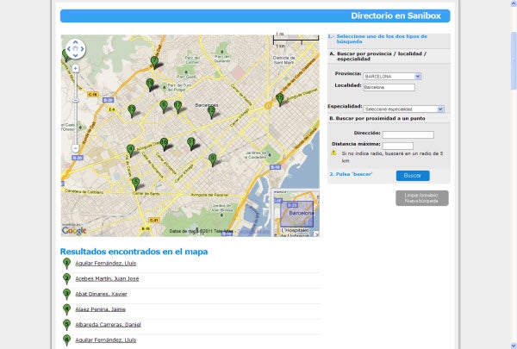The height and width of the screenshot is (349, 517).
Task: Pan the map right with the arrow control
Action: coord(82,49)
